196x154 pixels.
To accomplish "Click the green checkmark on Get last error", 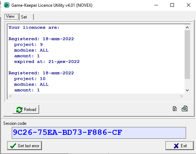I will (x=13, y=146).
